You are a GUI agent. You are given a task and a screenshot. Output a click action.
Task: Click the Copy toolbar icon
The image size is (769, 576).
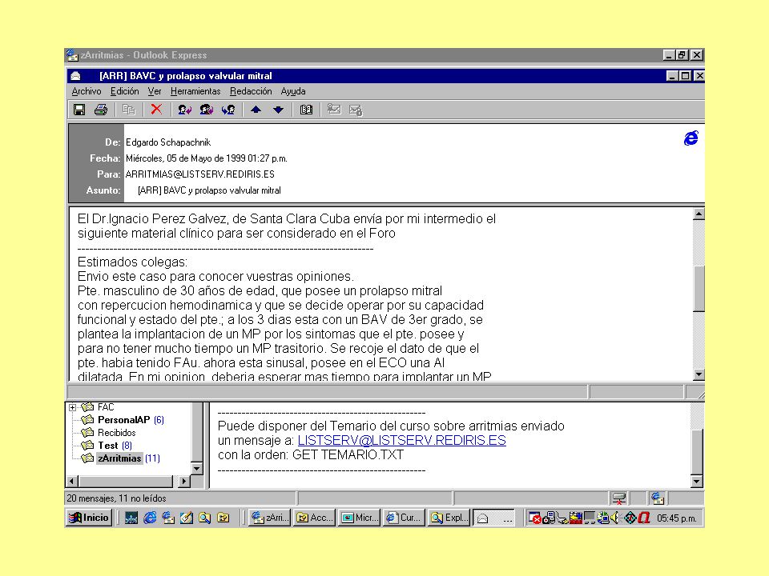click(x=128, y=110)
